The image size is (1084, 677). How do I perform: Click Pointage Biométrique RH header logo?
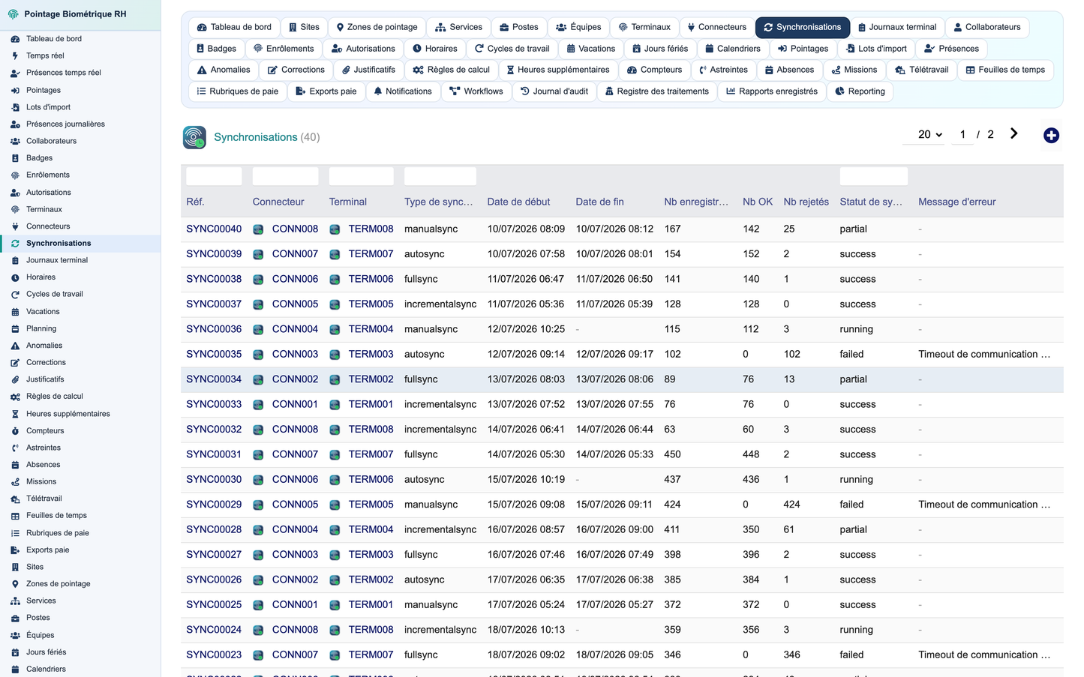(x=13, y=14)
